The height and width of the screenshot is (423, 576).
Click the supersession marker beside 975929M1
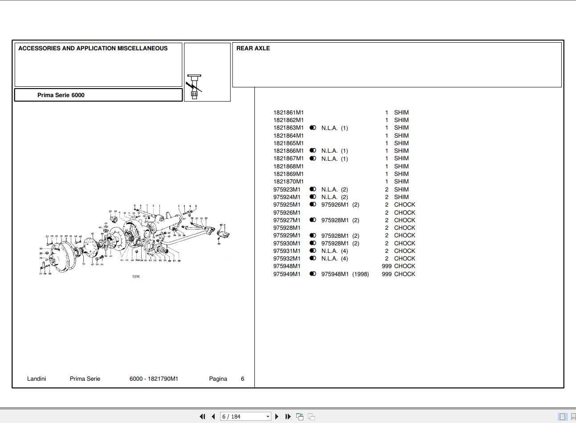pyautogui.click(x=313, y=236)
